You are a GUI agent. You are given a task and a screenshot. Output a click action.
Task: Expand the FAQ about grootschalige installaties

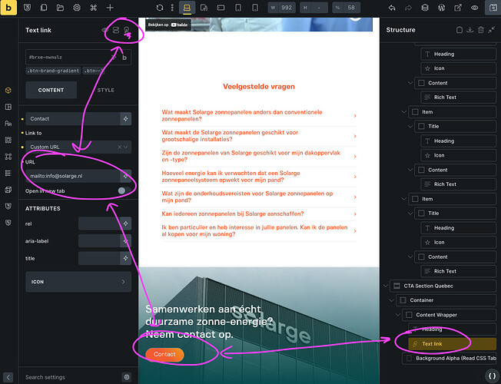pyautogui.click(x=259, y=136)
